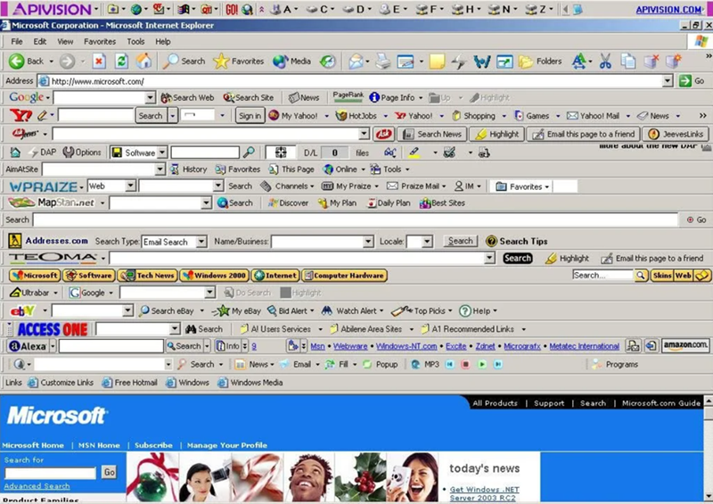
Task: Click the Go button next to Address bar
Action: (693, 81)
